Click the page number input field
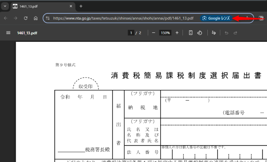Screen dimensions: 267x162 131,32
